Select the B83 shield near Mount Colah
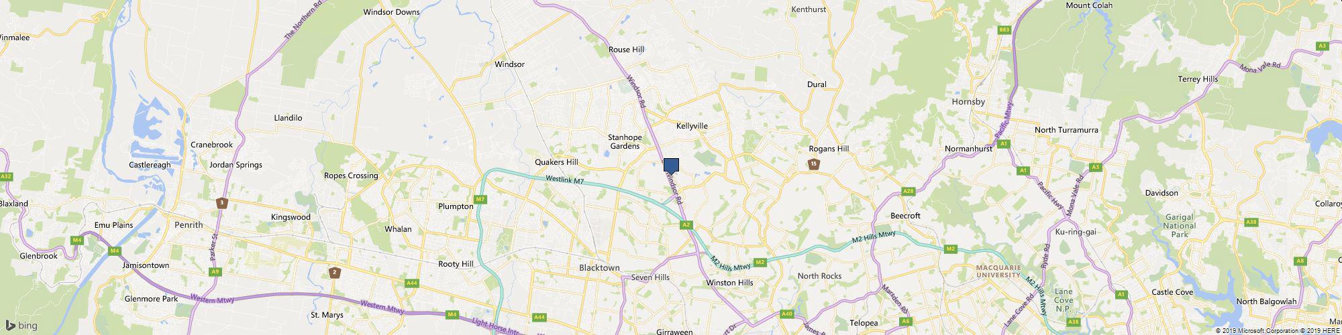The image size is (1342, 335). [1004, 29]
